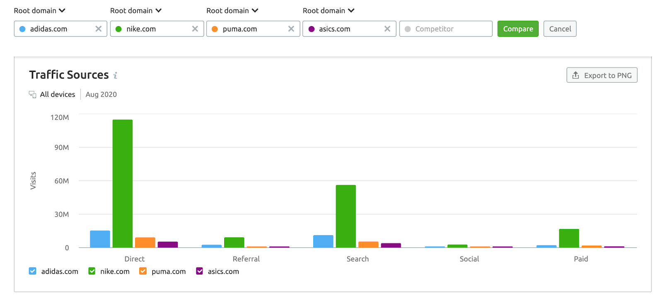663x301 pixels.
Task: Remove asics.com with its X icon
Action: click(387, 29)
